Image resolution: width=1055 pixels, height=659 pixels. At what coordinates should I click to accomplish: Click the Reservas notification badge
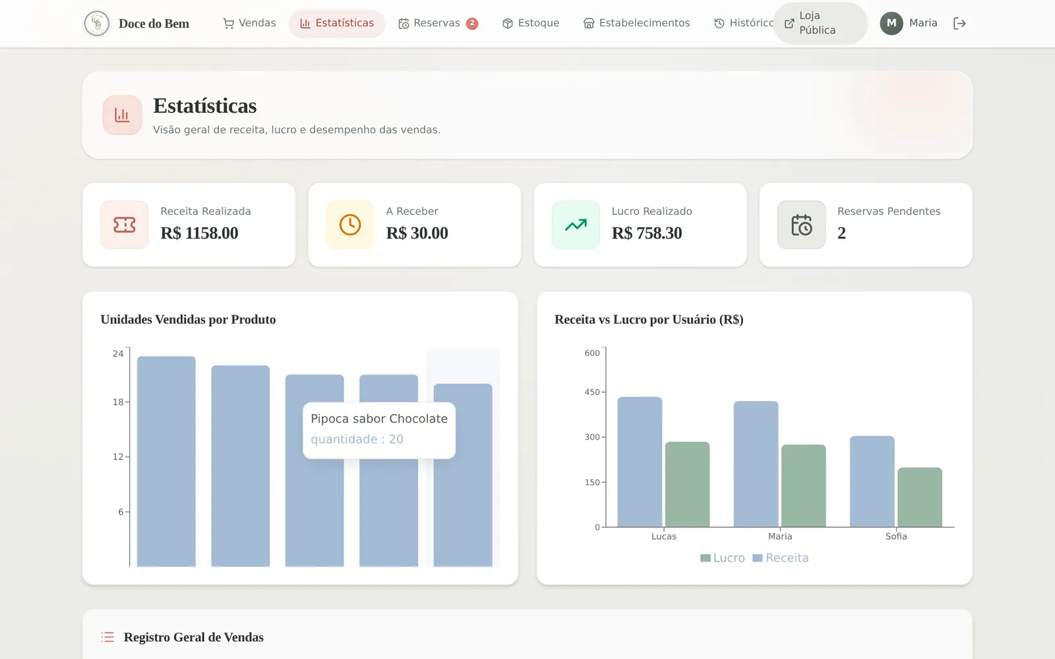472,23
